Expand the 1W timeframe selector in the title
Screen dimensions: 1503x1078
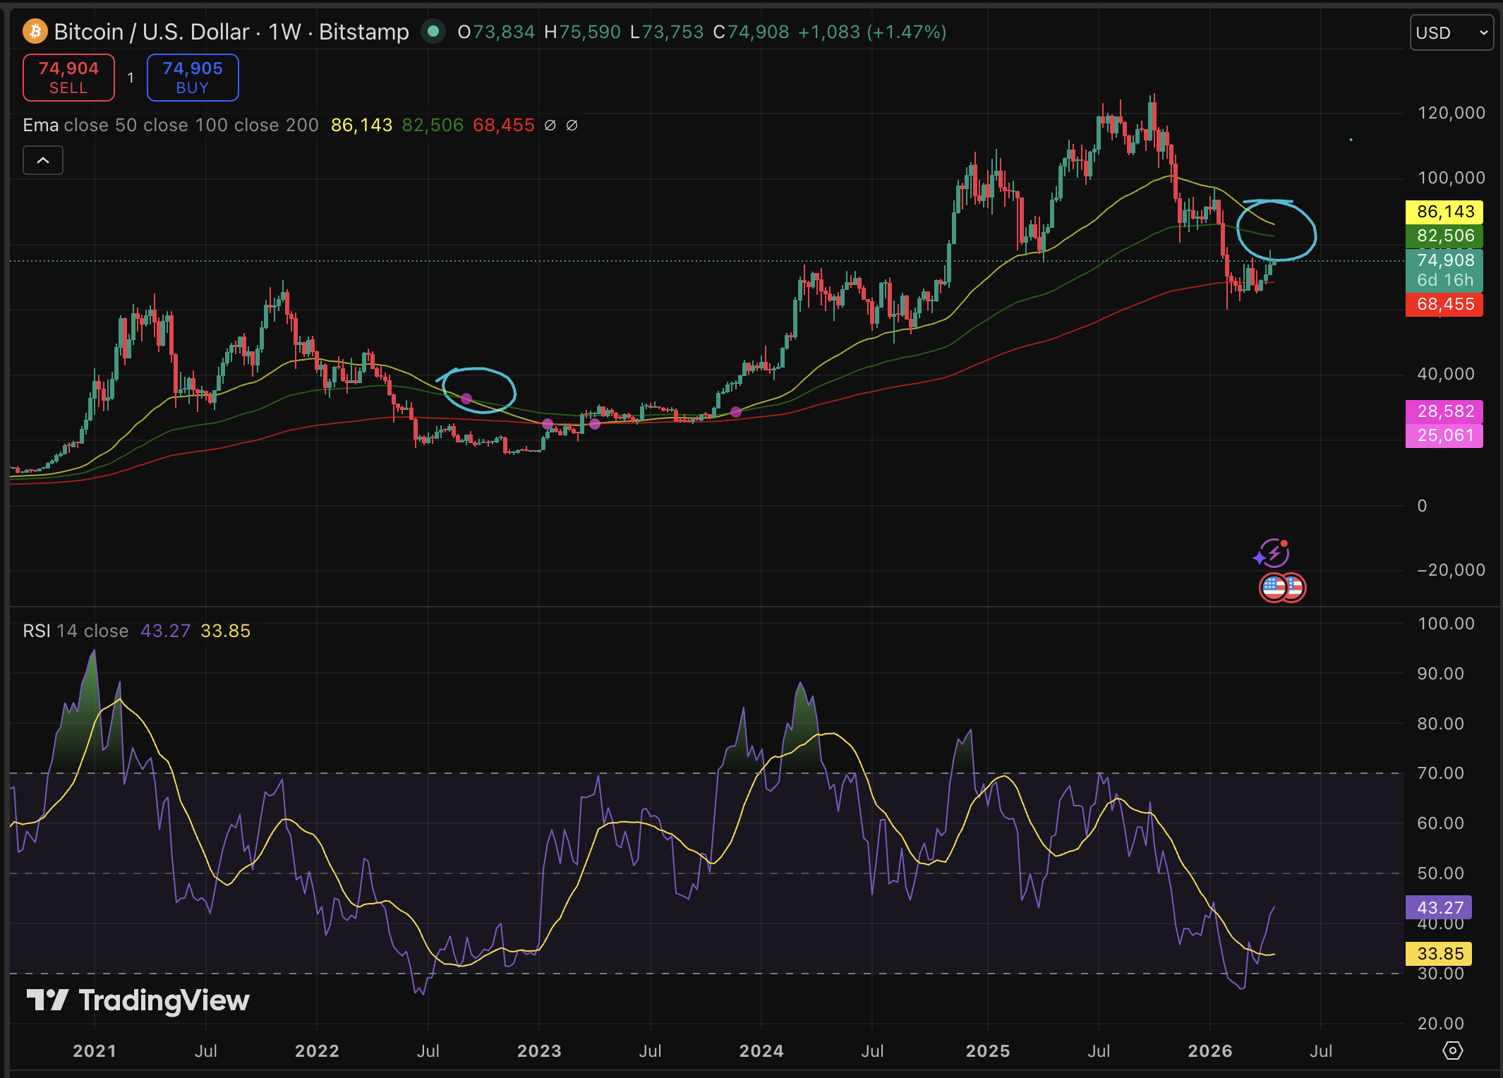tap(285, 31)
